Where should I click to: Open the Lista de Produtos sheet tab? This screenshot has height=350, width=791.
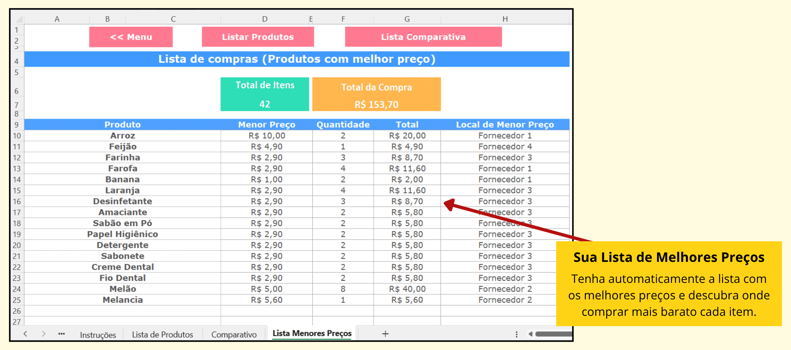(162, 335)
